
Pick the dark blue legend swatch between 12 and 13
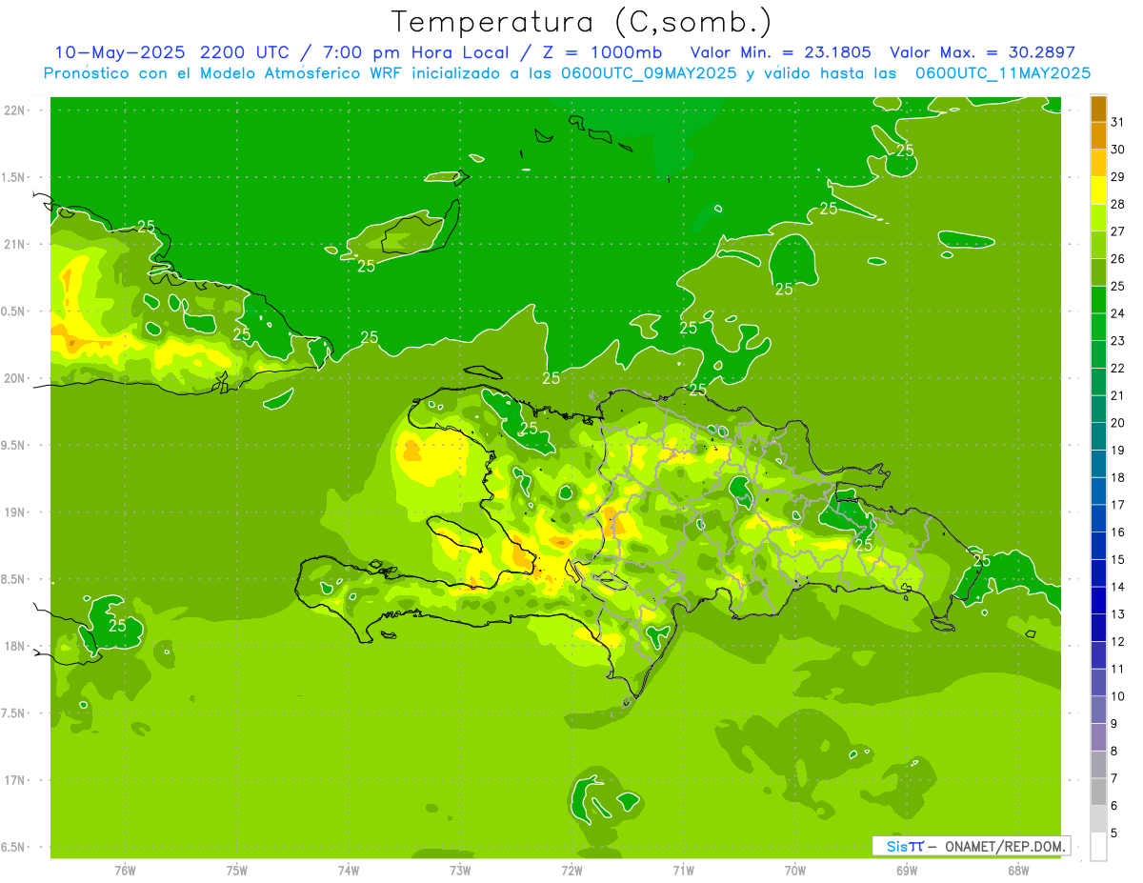[1098, 628]
